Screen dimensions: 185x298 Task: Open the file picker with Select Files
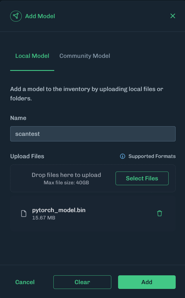click(x=142, y=178)
